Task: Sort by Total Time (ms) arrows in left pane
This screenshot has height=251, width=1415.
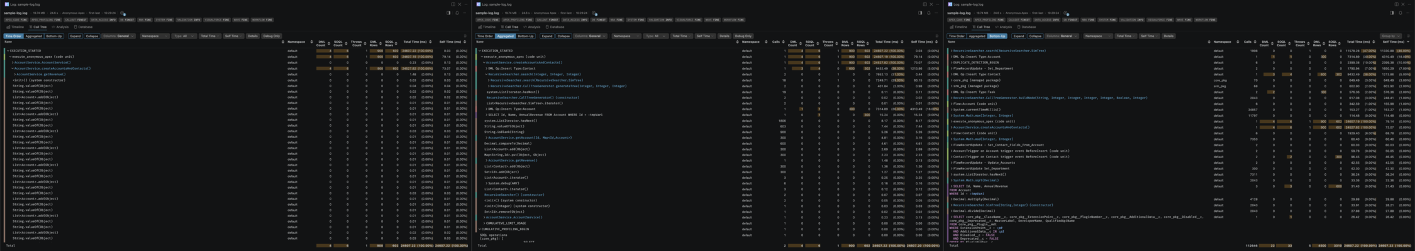Action: click(430, 42)
